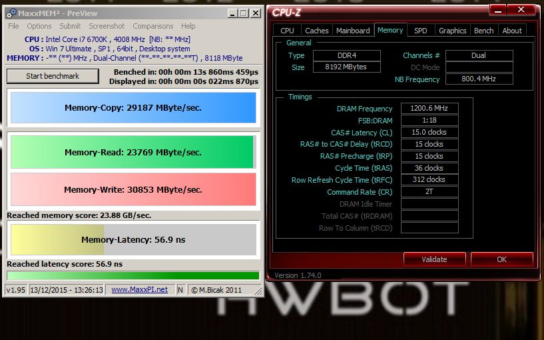Click the www.MaxxPI.net link
The height and width of the screenshot is (340, 544).
click(x=139, y=289)
